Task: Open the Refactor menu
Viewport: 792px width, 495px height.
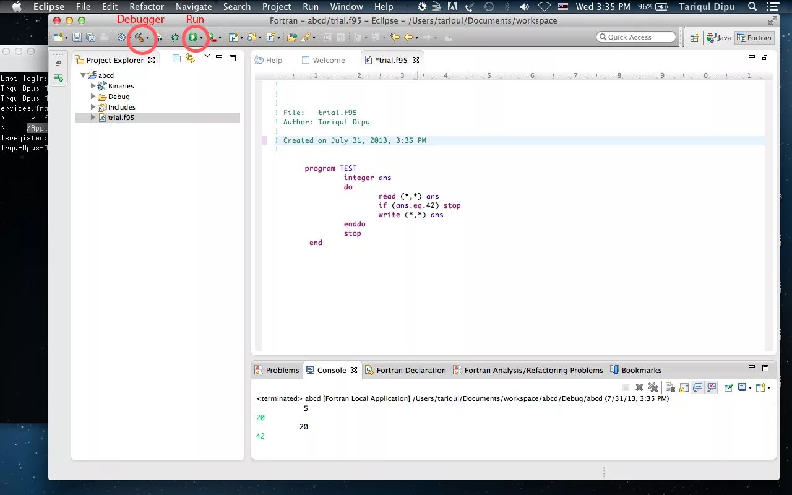Action: (x=147, y=7)
